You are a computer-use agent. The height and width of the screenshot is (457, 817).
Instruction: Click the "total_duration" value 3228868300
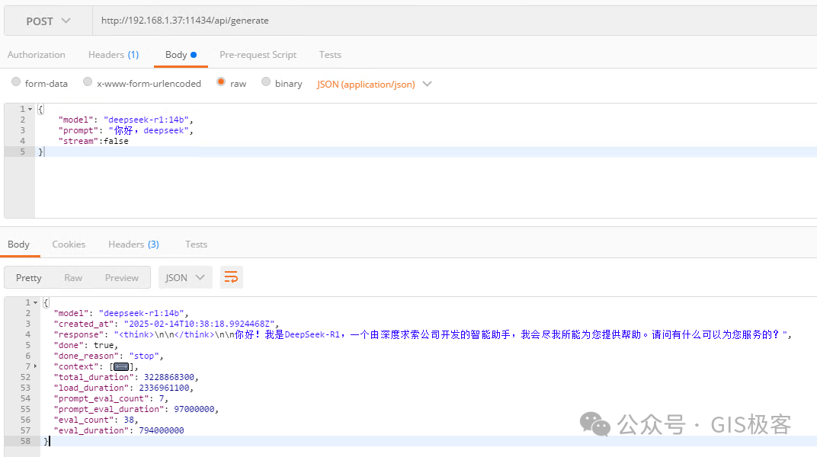click(x=169, y=377)
